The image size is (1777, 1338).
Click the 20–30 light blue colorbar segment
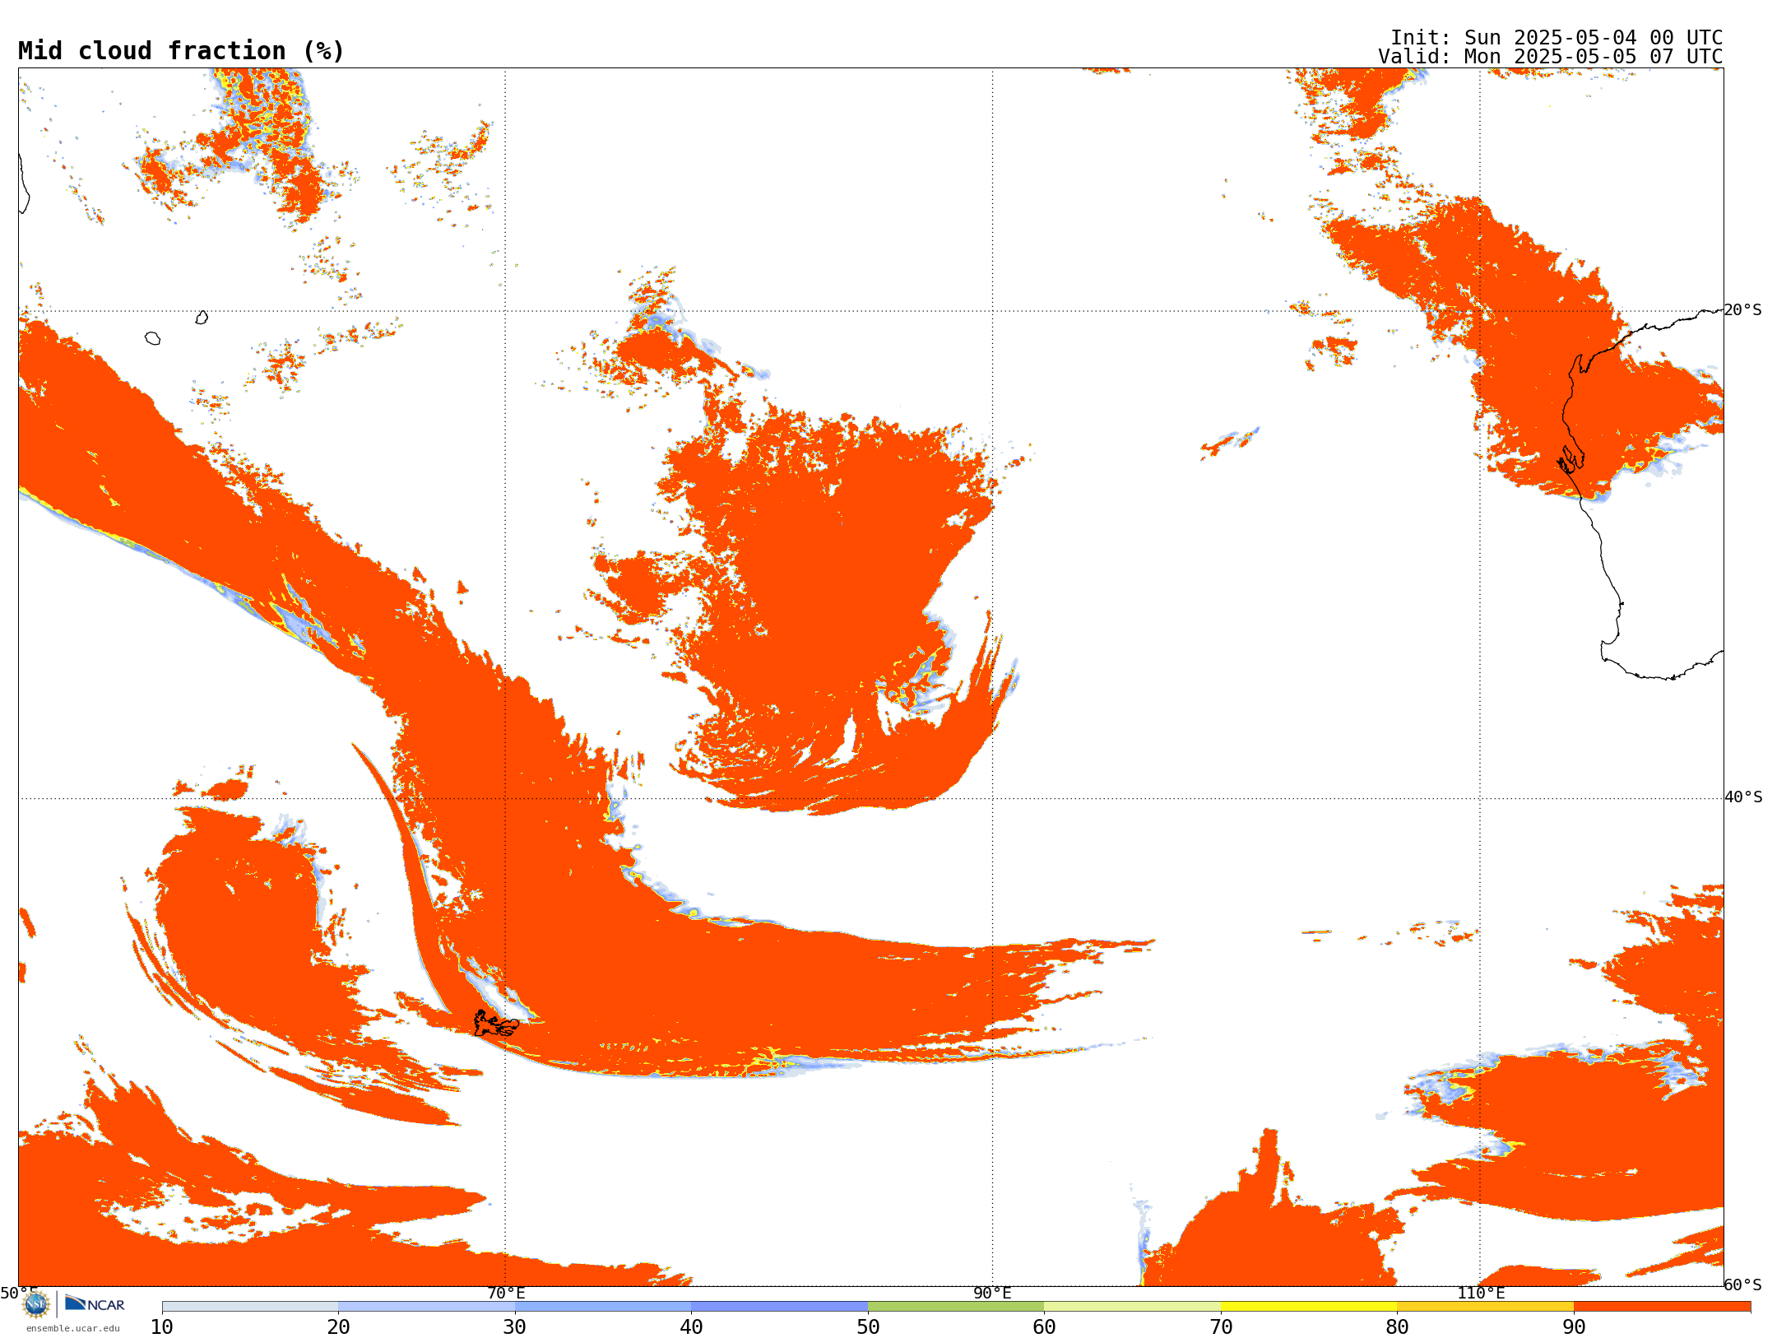(426, 1307)
